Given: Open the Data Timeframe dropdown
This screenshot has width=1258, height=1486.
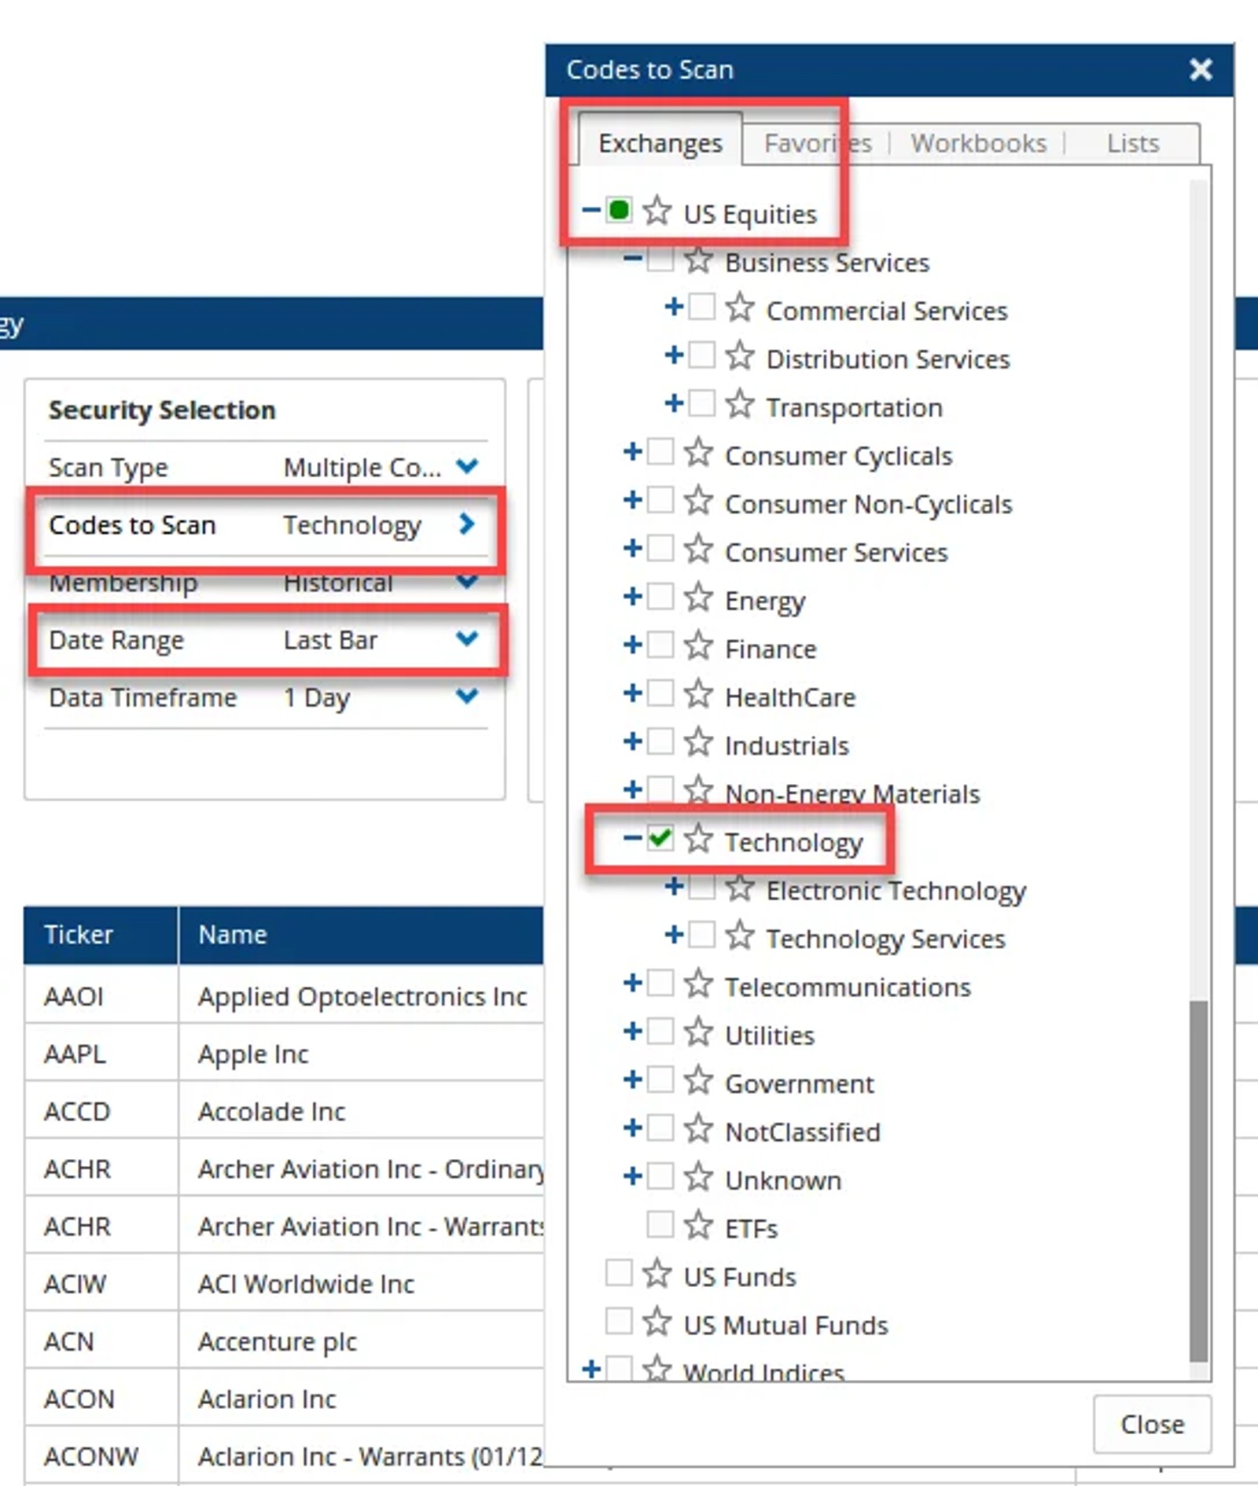Looking at the screenshot, I should [467, 696].
